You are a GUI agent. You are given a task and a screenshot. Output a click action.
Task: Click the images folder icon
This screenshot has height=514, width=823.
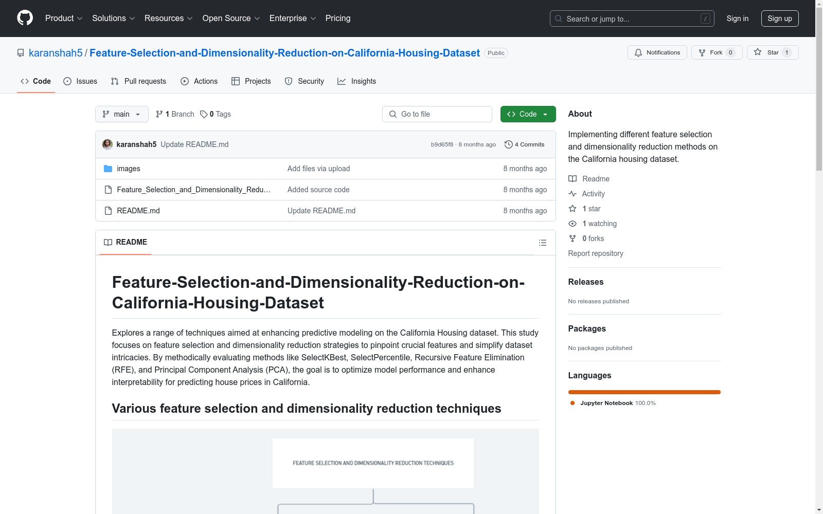click(x=108, y=169)
